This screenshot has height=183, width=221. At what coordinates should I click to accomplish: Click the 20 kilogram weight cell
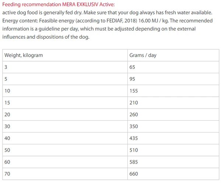click(7, 115)
